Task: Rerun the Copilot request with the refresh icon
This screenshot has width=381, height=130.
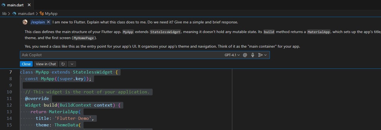Action: pos(63,64)
